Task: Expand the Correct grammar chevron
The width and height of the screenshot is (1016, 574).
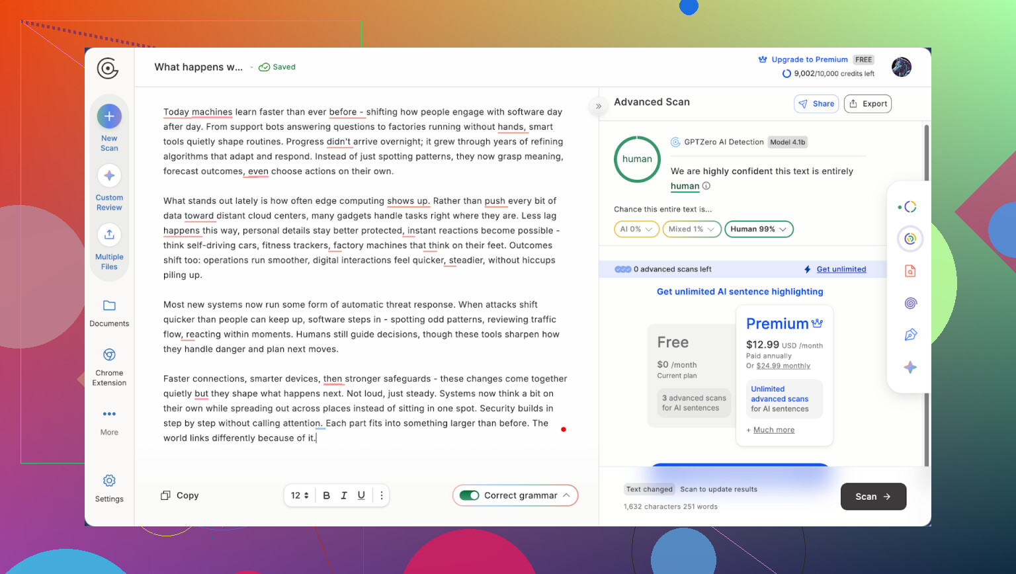Action: [567, 495]
